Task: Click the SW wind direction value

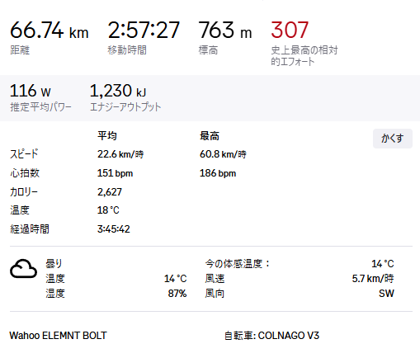Action: [386, 294]
